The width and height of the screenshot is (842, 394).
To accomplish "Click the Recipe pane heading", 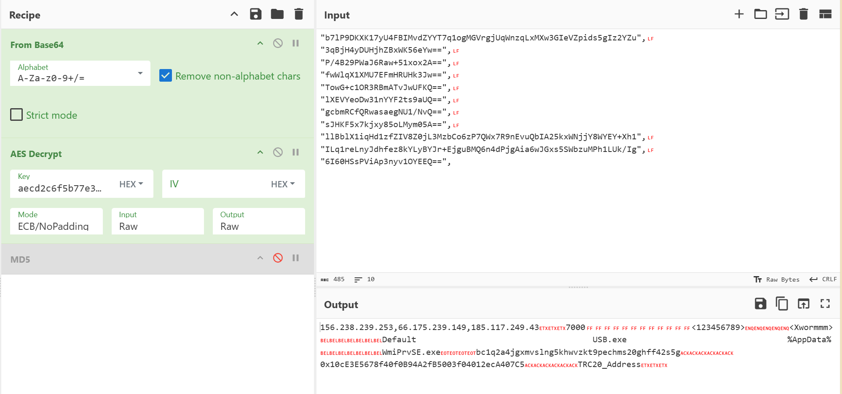I will [x=25, y=15].
